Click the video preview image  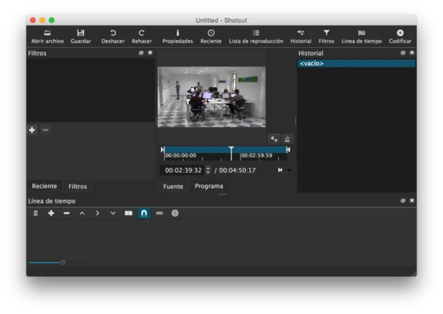click(211, 97)
